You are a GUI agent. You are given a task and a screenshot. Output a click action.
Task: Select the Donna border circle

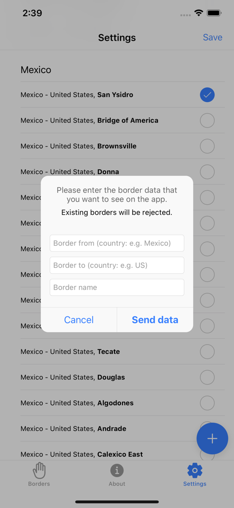pyautogui.click(x=207, y=172)
